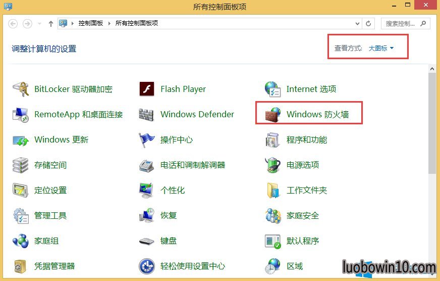Click the 所有控制面板项 breadcrumb item

click(137, 23)
